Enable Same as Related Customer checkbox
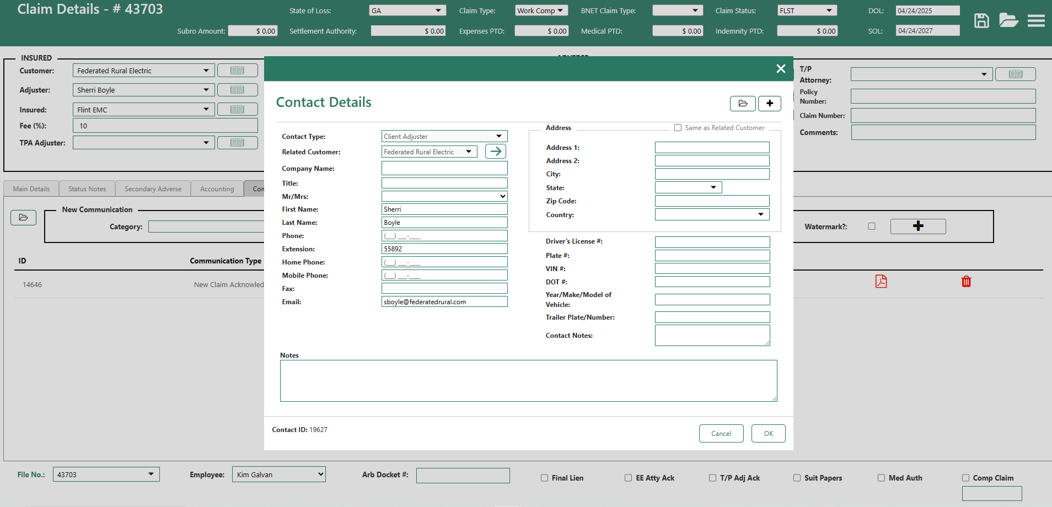 678,128
